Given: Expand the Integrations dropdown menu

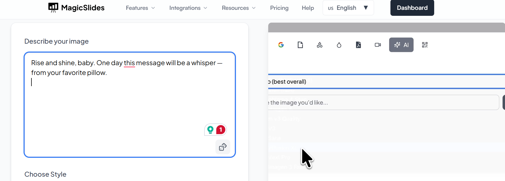Looking at the screenshot, I should pos(188,8).
